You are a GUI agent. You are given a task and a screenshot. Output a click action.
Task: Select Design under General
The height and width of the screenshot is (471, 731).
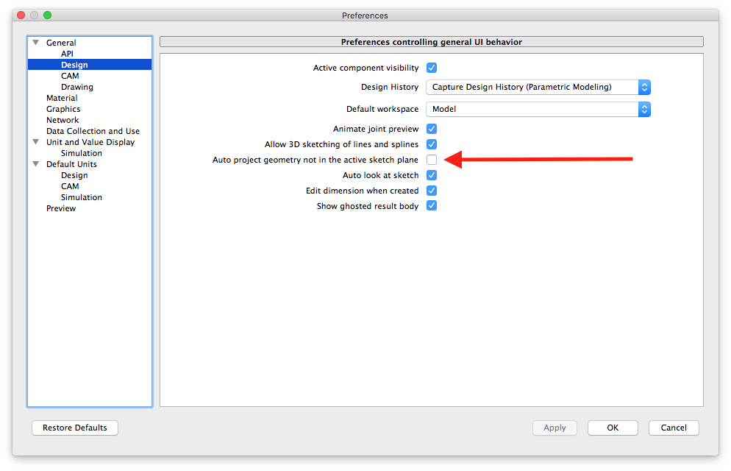74,65
